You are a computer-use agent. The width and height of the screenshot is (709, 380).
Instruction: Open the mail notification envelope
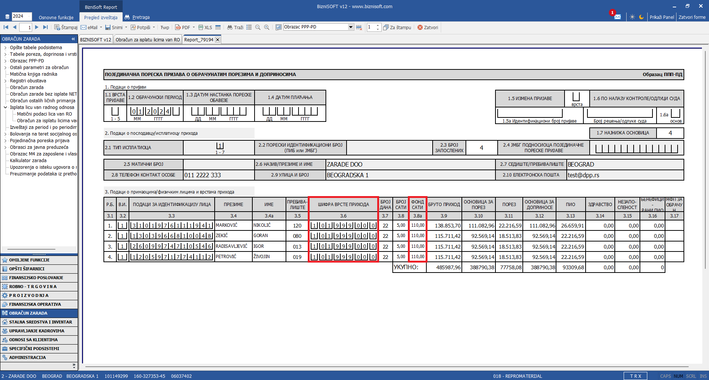click(x=617, y=17)
